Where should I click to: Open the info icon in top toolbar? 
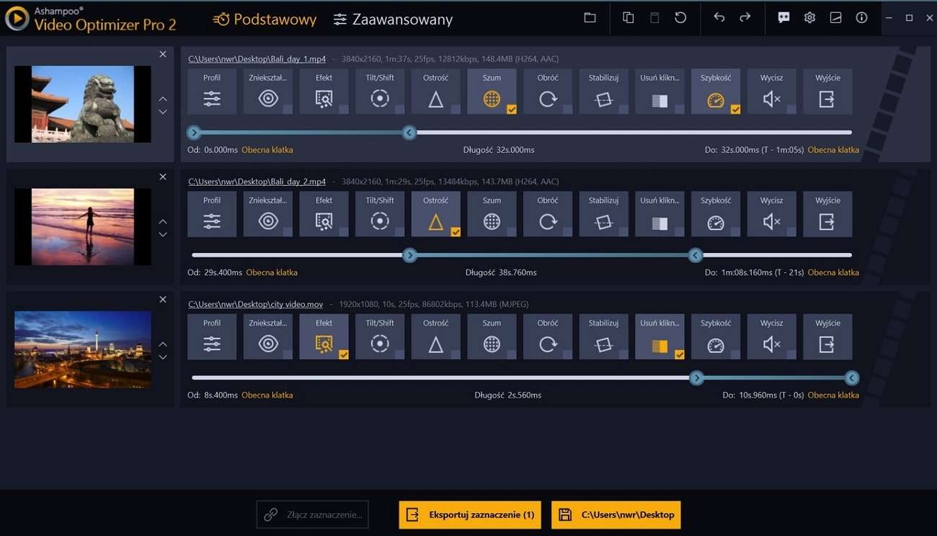[861, 18]
